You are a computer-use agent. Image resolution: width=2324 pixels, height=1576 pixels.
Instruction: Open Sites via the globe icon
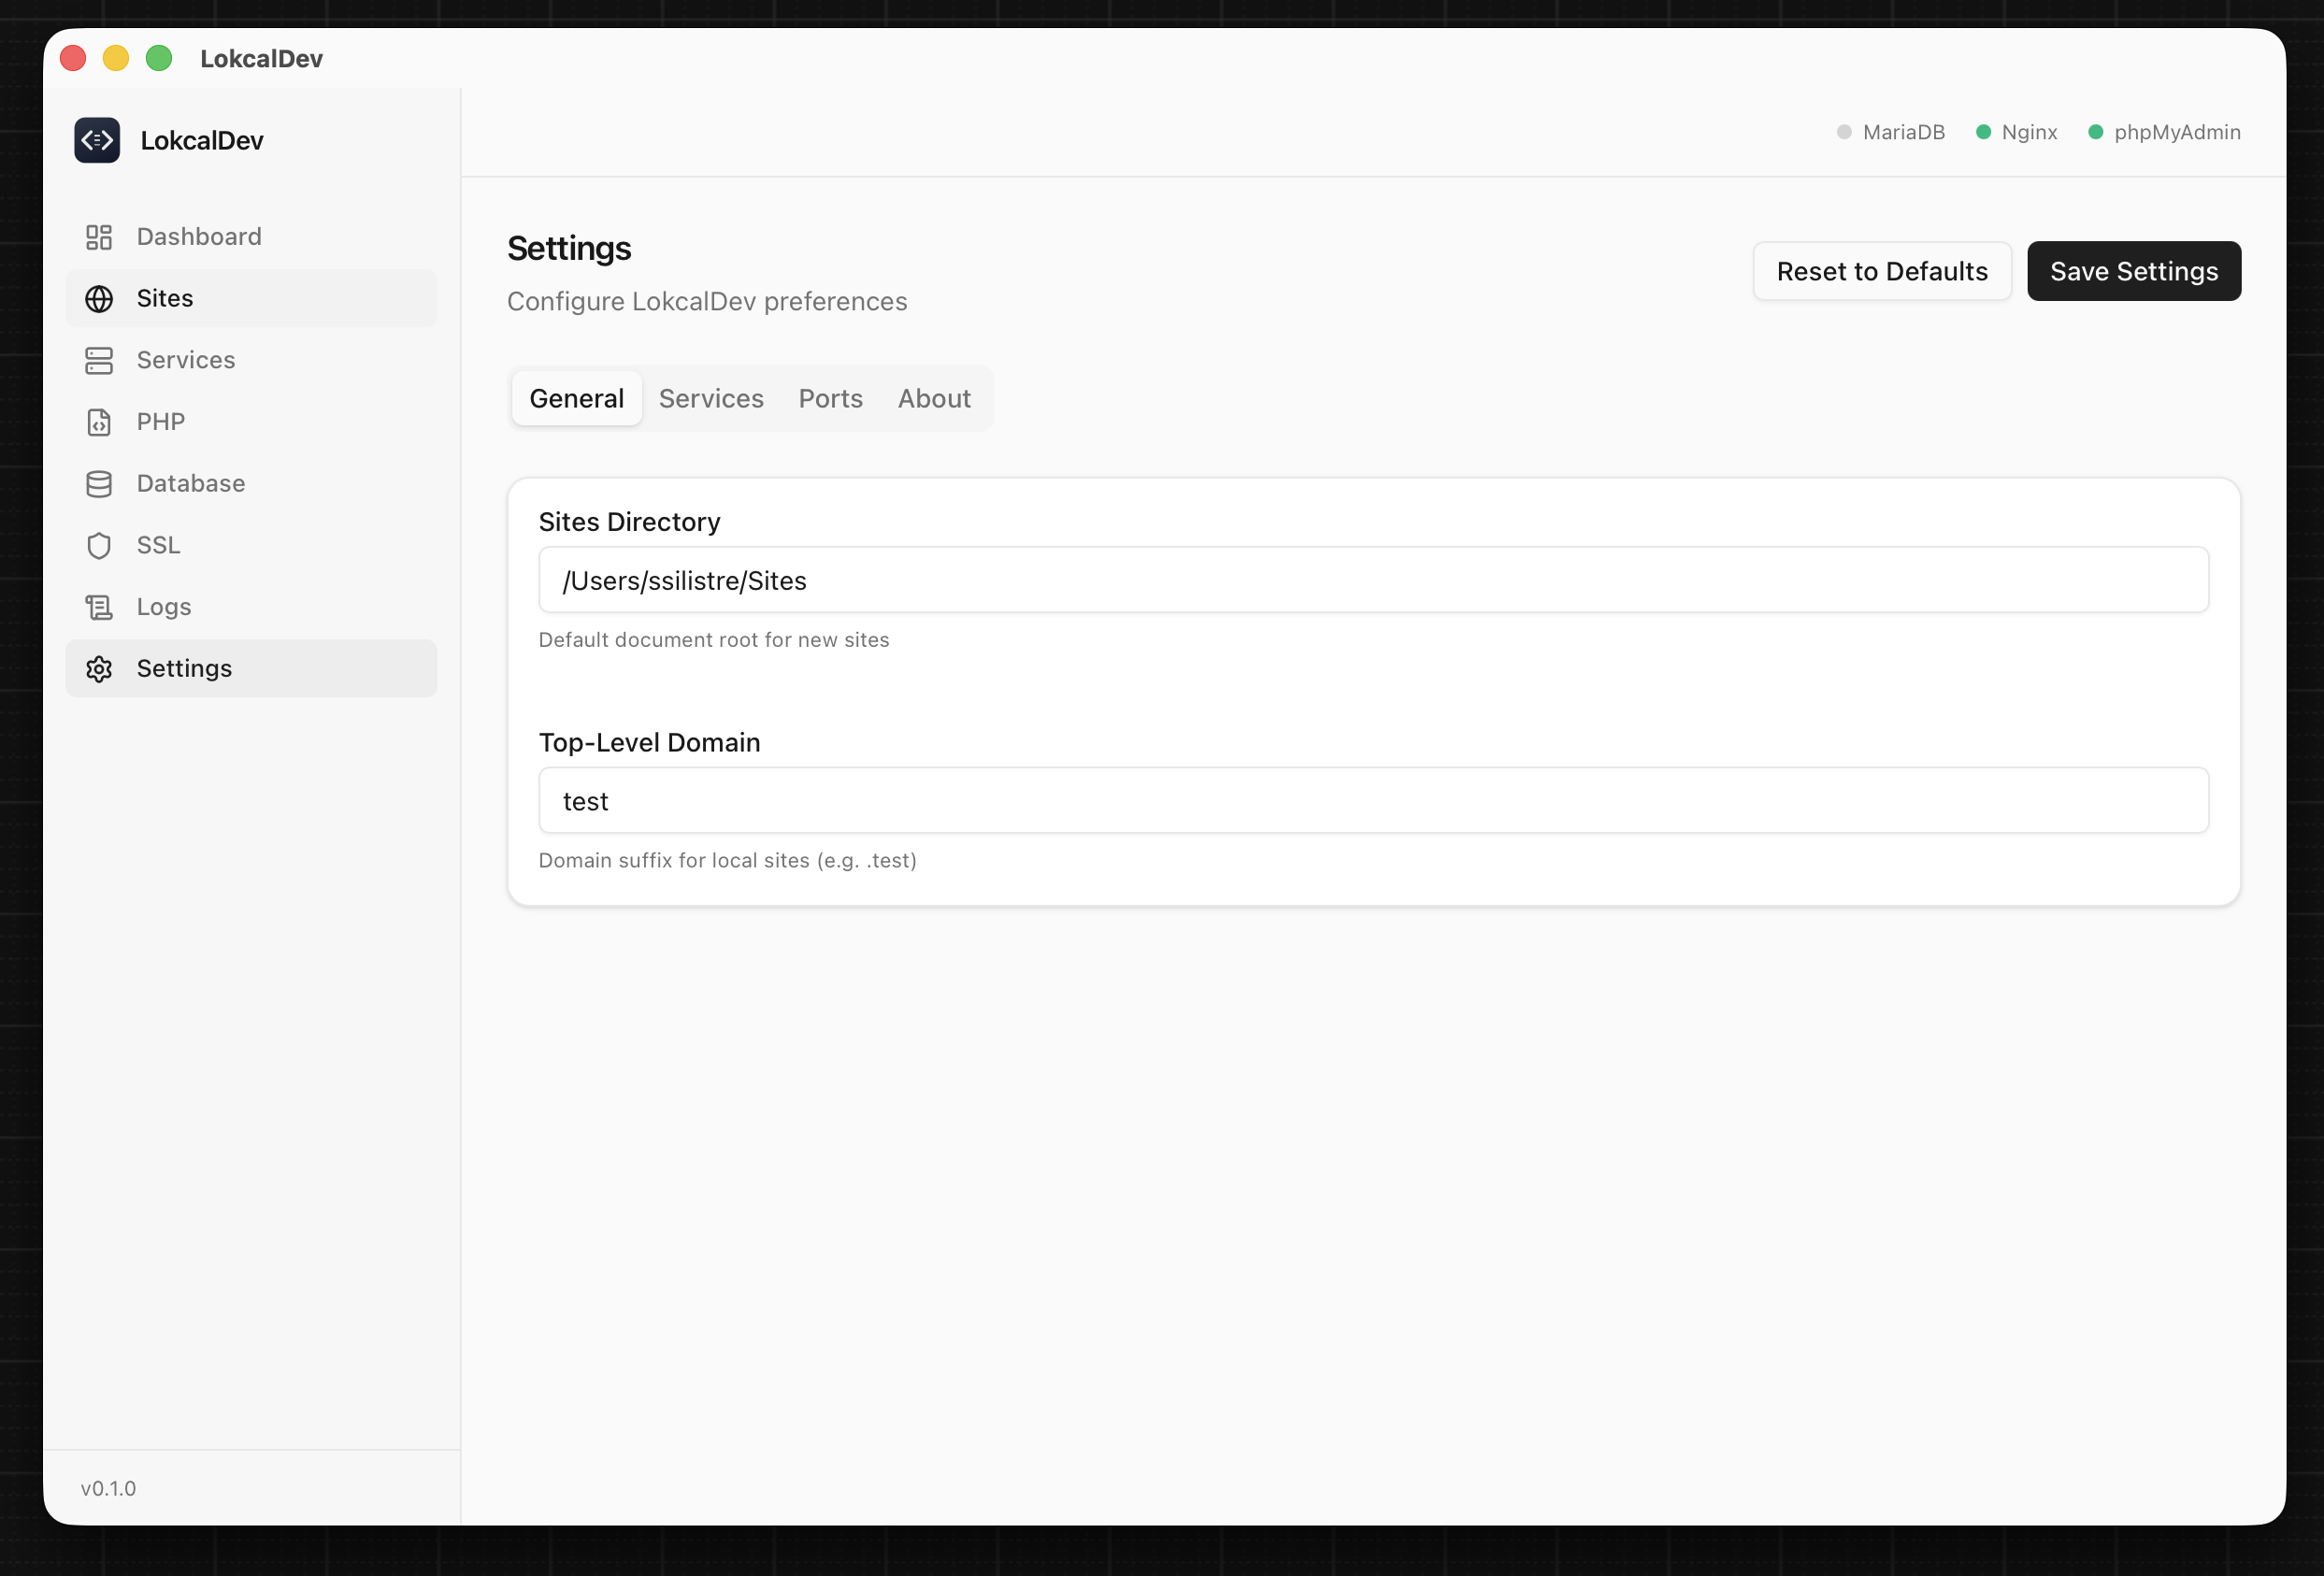99,299
